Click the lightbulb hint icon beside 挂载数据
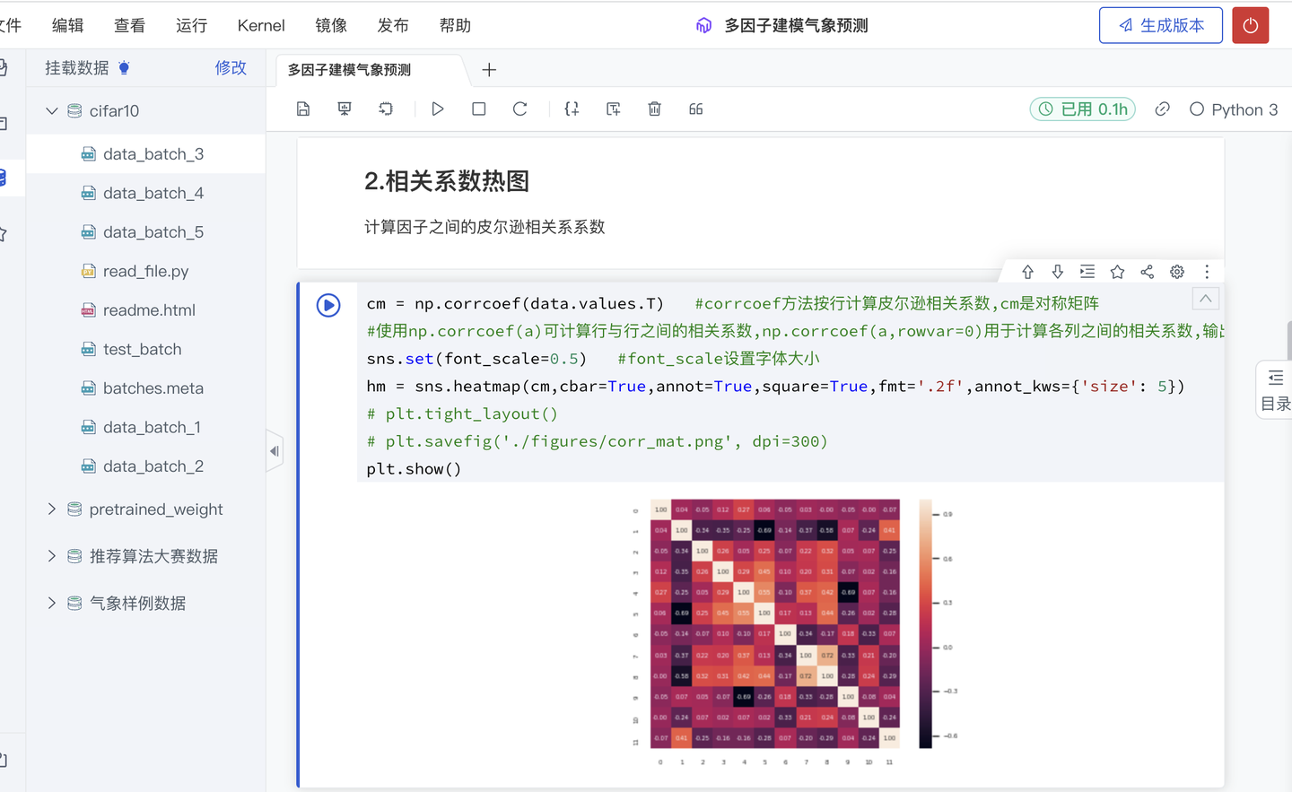Viewport: 1292px width, 792px height. coord(124,68)
